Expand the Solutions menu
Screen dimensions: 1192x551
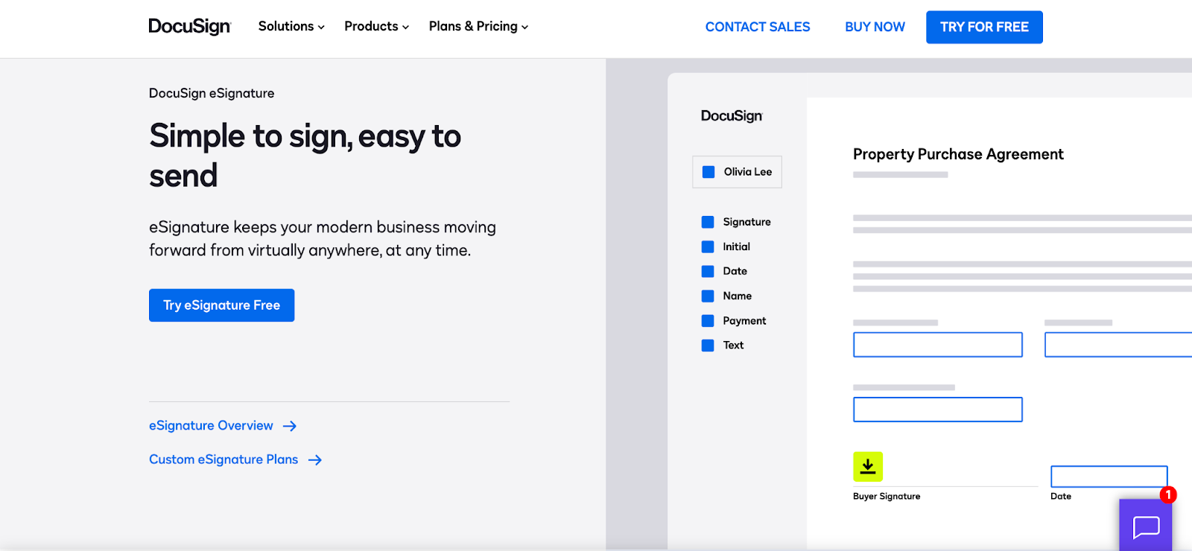[291, 27]
